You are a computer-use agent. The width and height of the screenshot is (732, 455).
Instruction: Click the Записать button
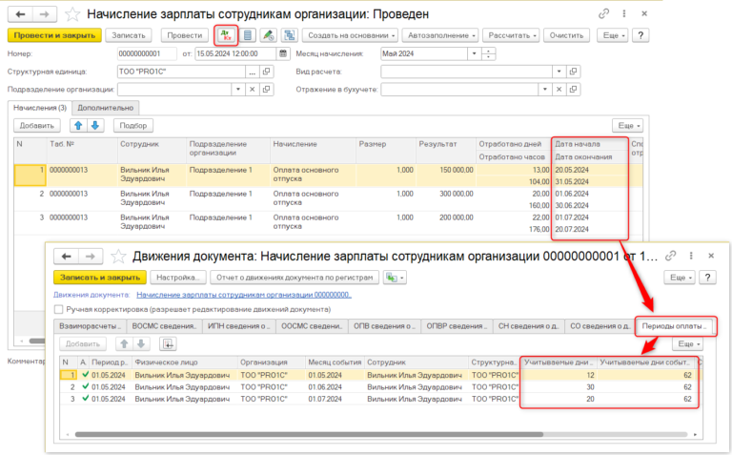[x=129, y=35]
